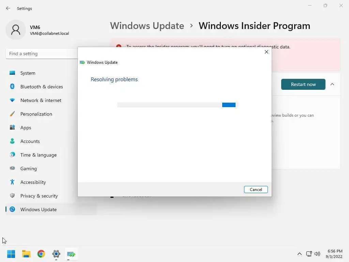Click the Time & language clock icon
This screenshot has width=349, height=262.
point(12,155)
